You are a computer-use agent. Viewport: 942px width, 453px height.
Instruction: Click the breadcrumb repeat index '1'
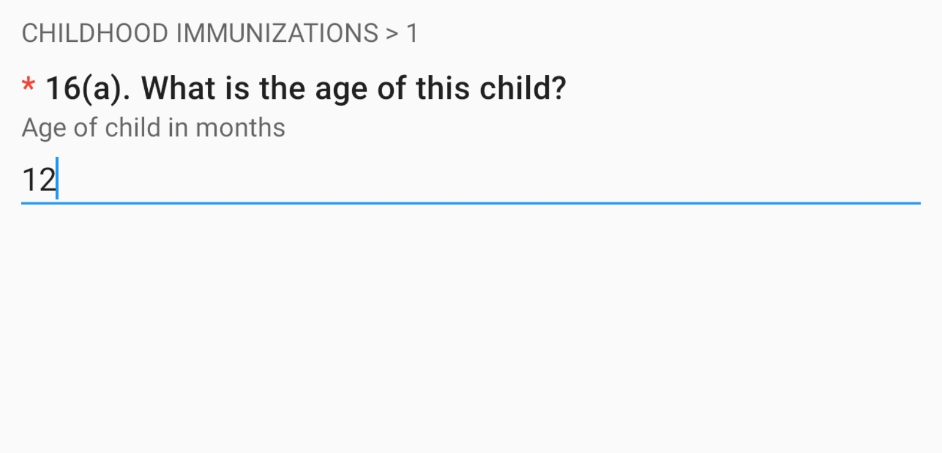pyautogui.click(x=412, y=34)
